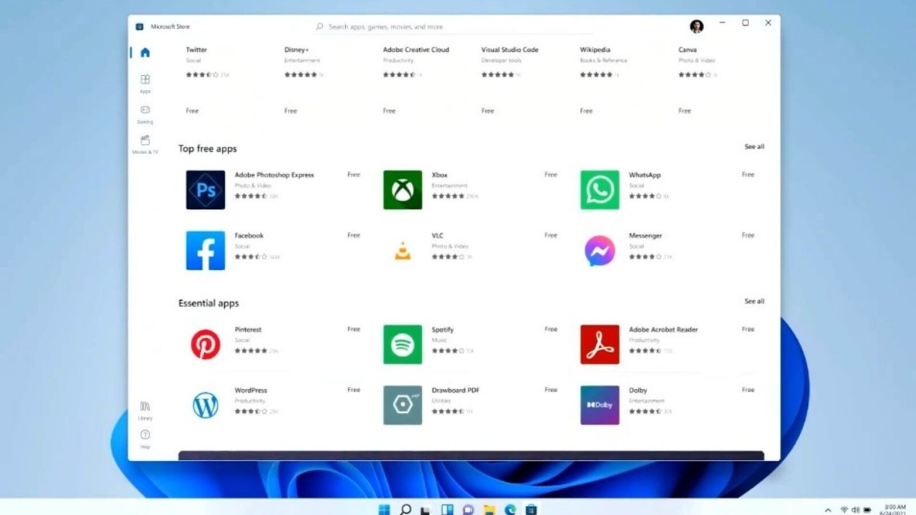This screenshot has height=515, width=916.
Task: Click the Xbox app icon
Action: click(402, 190)
